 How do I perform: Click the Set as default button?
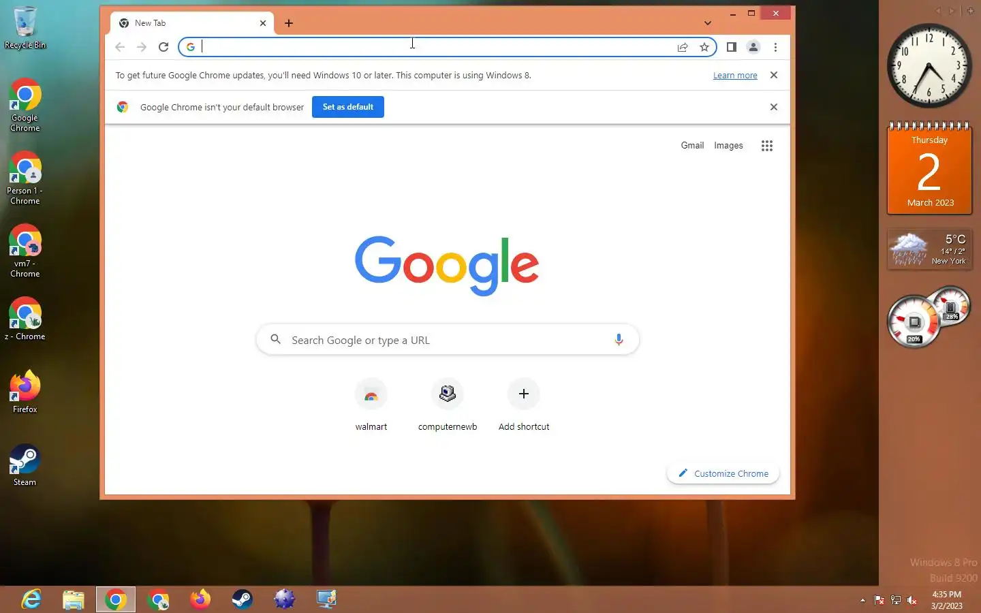(348, 107)
